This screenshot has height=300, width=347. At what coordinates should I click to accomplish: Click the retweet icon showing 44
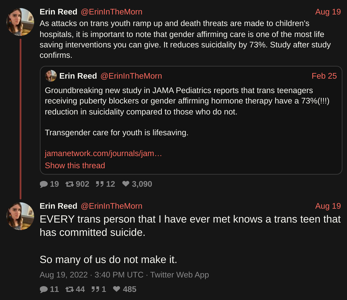pyautogui.click(x=70, y=289)
